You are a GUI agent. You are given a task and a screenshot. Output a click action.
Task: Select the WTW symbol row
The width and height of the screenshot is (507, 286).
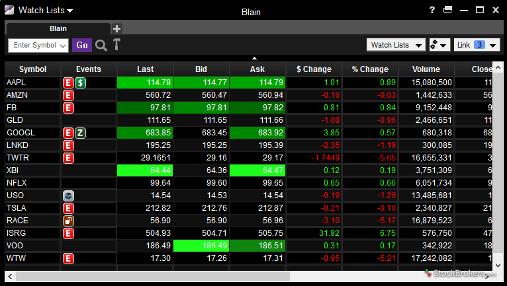[x=249, y=258]
